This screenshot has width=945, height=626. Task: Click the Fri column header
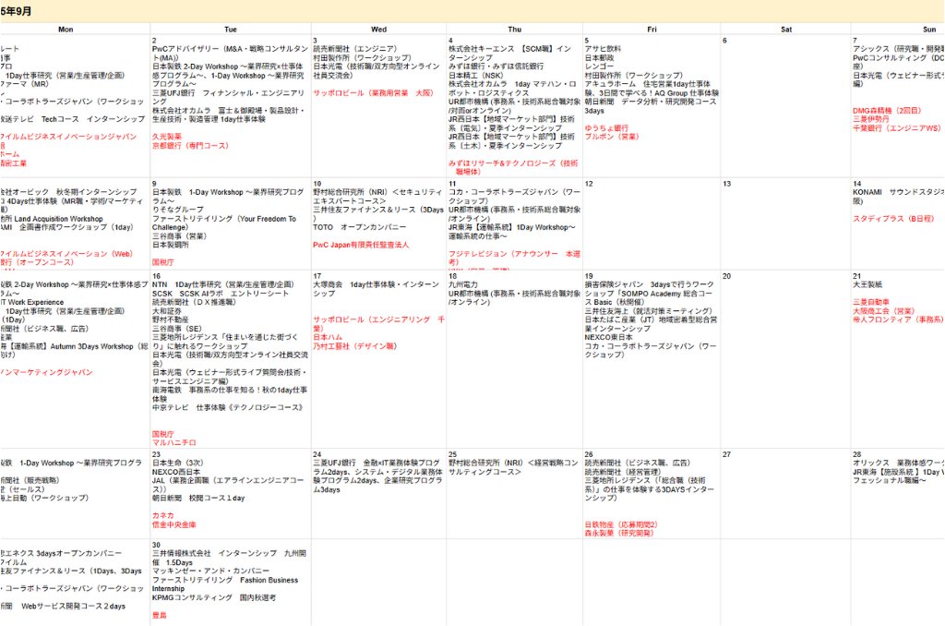(x=652, y=29)
